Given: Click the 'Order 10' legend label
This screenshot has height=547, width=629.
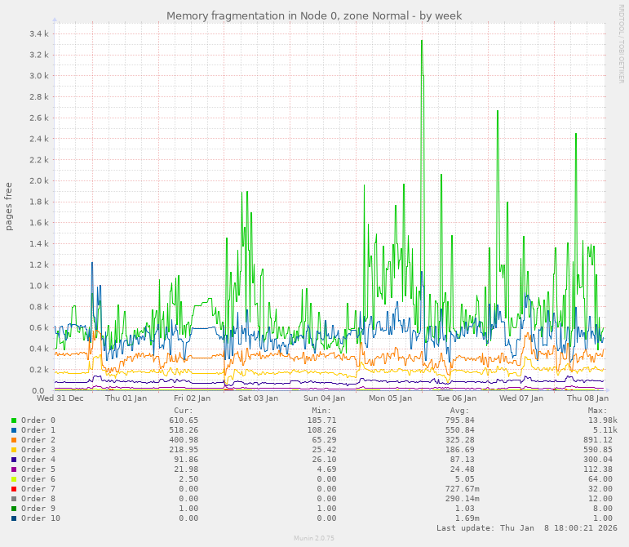Looking at the screenshot, I should tap(41, 518).
